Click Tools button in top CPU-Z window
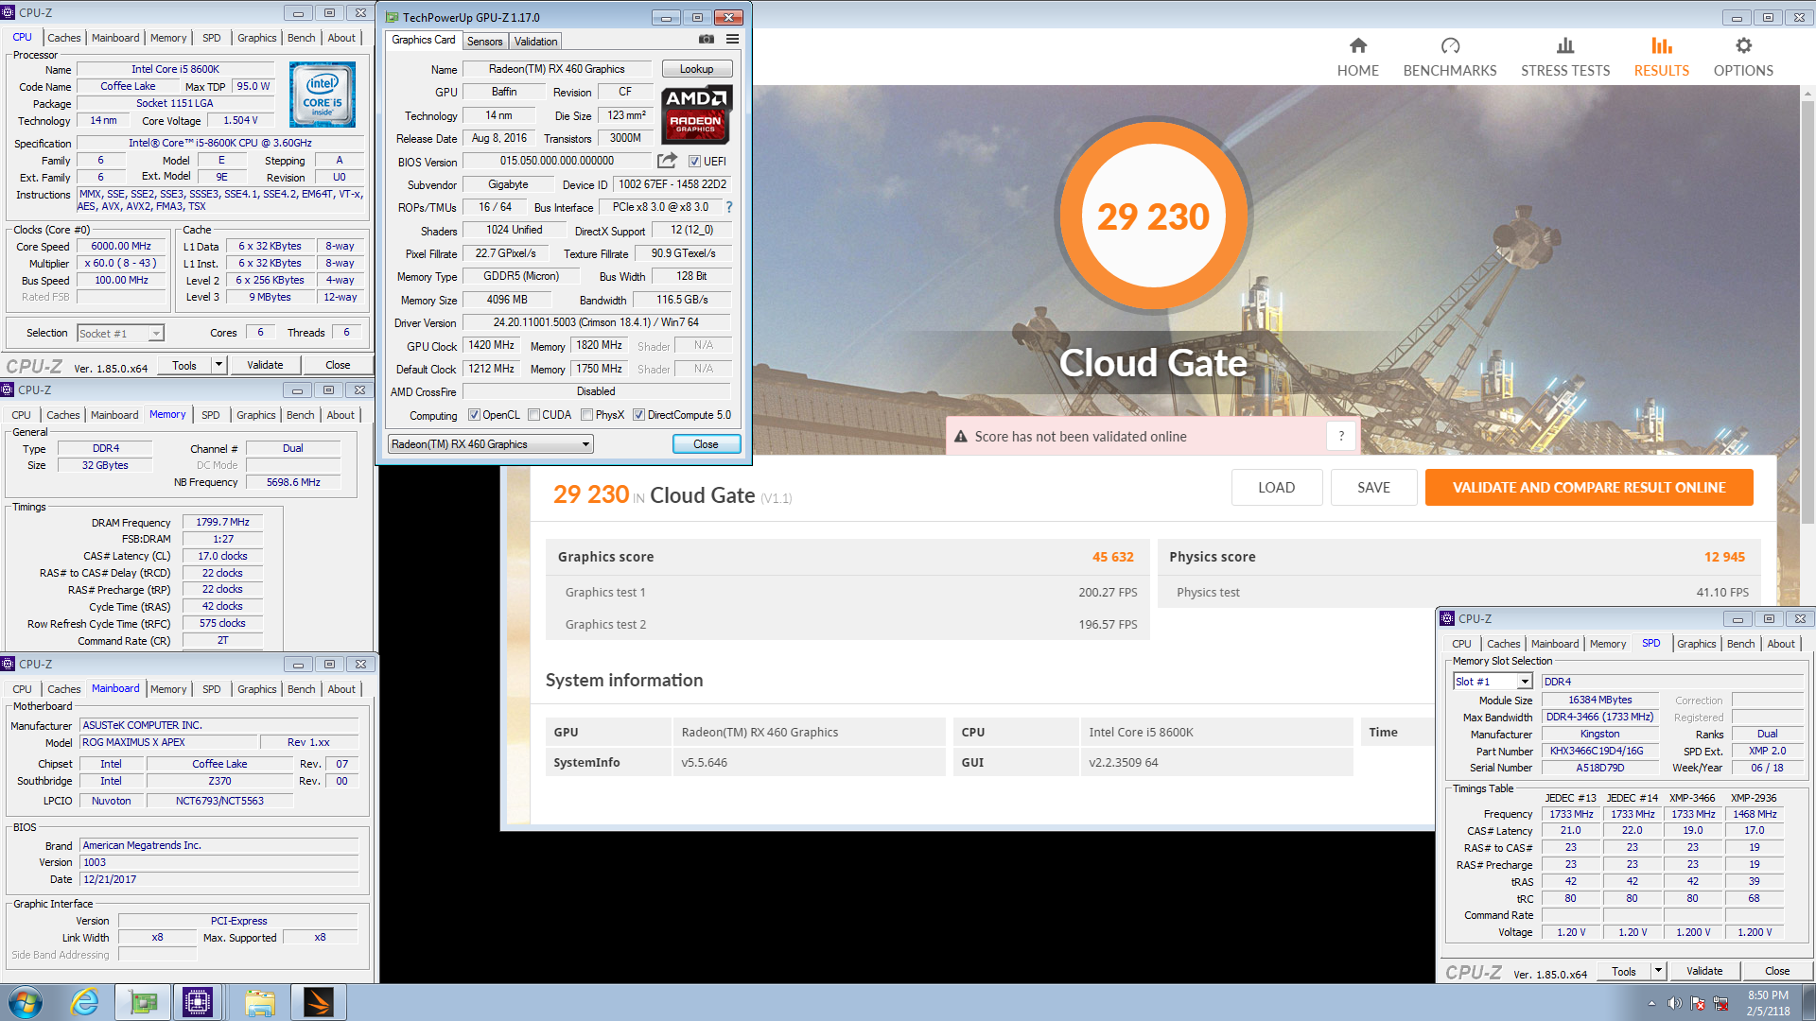This screenshot has width=1816, height=1021. coord(184,365)
